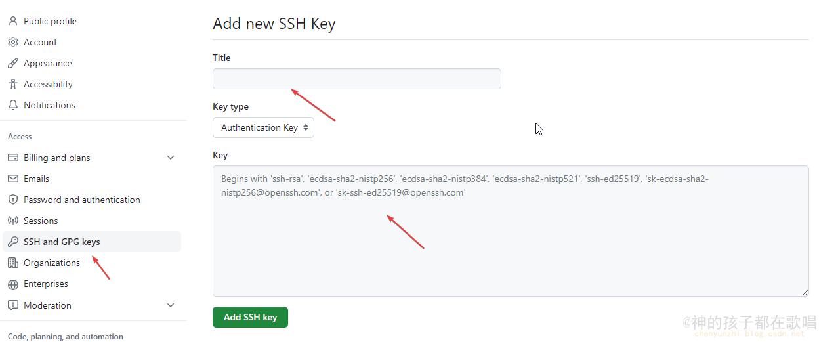
Task: Go to the Emails settings page
Action: (36, 179)
